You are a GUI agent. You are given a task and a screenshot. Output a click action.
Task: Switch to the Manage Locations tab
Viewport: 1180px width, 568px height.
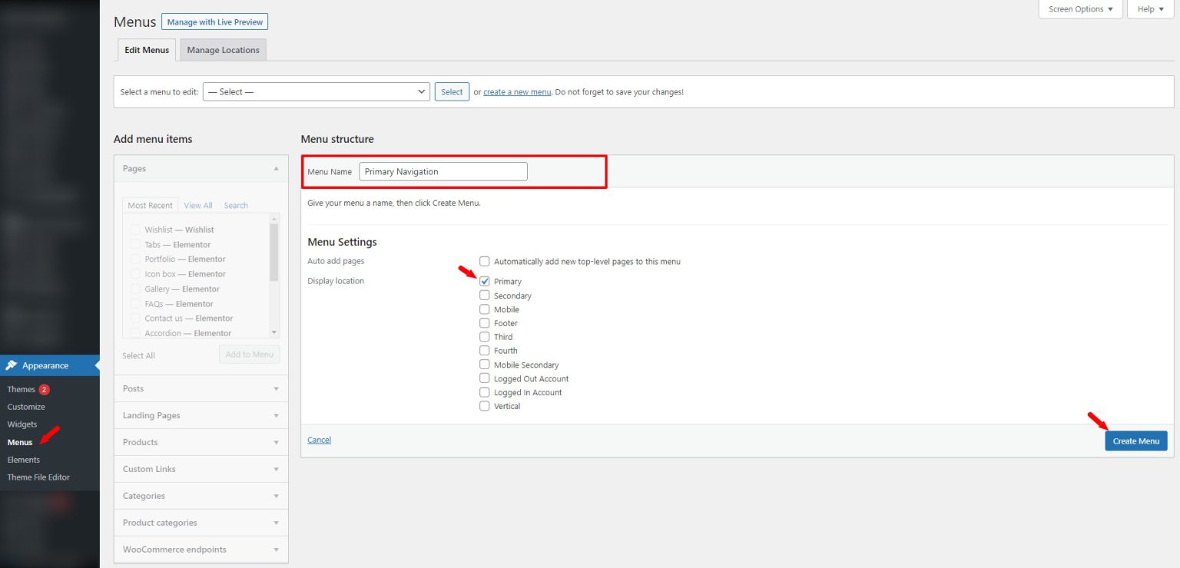[223, 49]
